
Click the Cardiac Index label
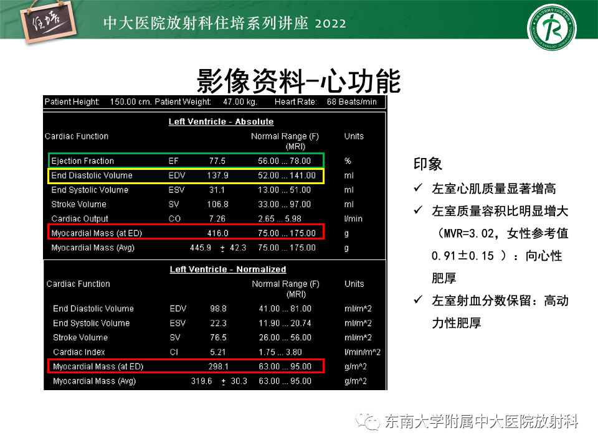tap(78, 352)
